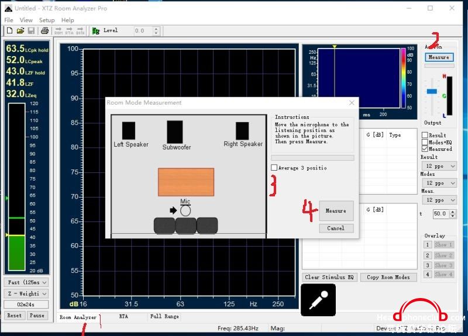
Task: Open the File menu
Action: tap(9, 20)
